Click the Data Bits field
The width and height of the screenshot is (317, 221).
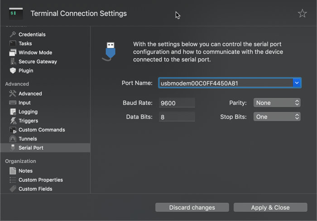click(177, 117)
